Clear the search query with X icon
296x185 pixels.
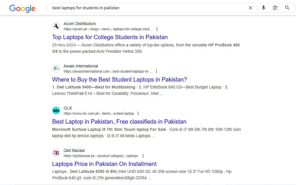click(x=250, y=8)
